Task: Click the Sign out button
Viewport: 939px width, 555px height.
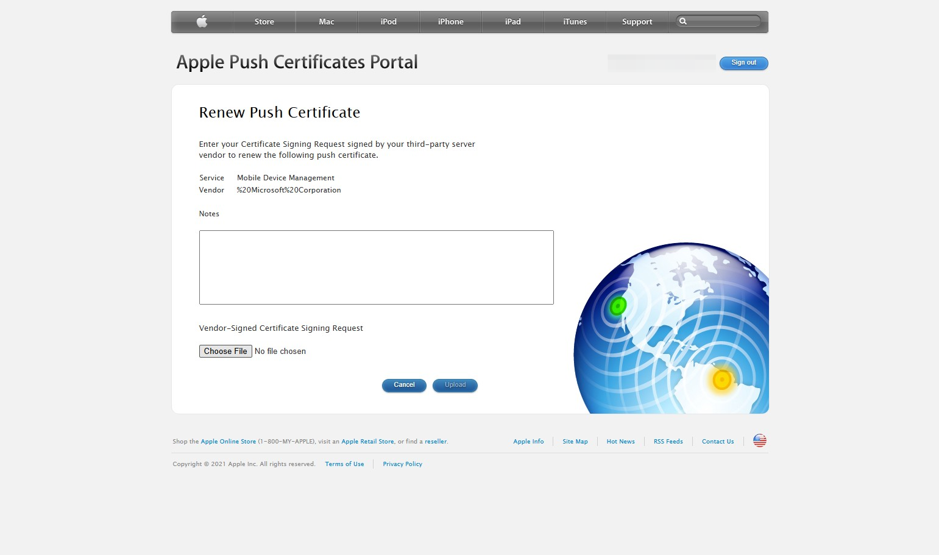Action: click(743, 63)
